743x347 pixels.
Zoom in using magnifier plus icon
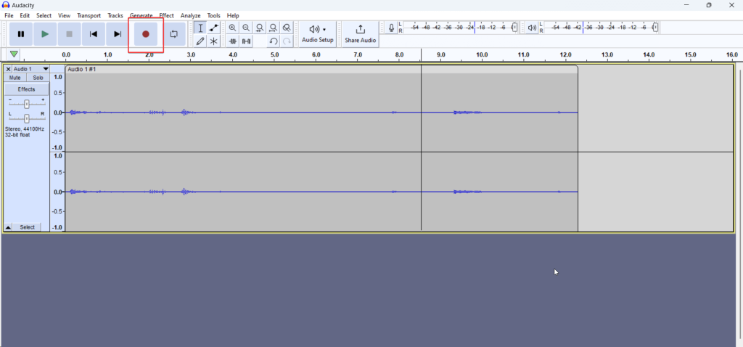coord(232,28)
